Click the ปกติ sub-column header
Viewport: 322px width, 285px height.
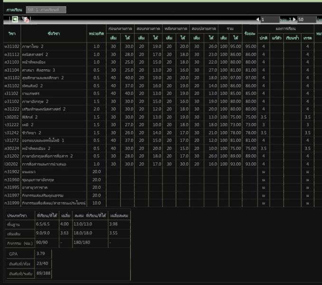[264, 38]
